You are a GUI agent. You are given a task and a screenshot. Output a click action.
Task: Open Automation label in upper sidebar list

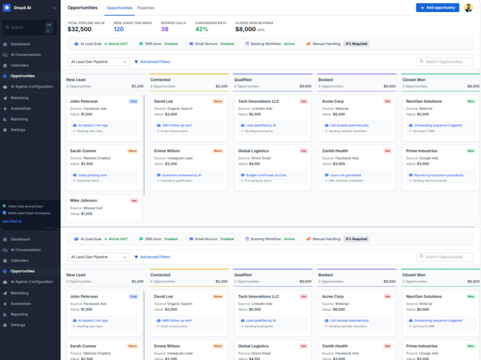21,108
